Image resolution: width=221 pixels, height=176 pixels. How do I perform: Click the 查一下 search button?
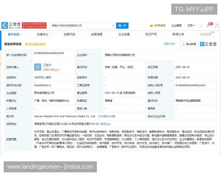pos(122,26)
